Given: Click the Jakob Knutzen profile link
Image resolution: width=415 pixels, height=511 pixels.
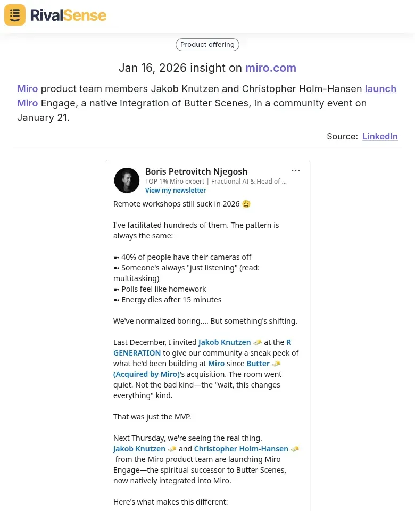Looking at the screenshot, I should pos(224,342).
